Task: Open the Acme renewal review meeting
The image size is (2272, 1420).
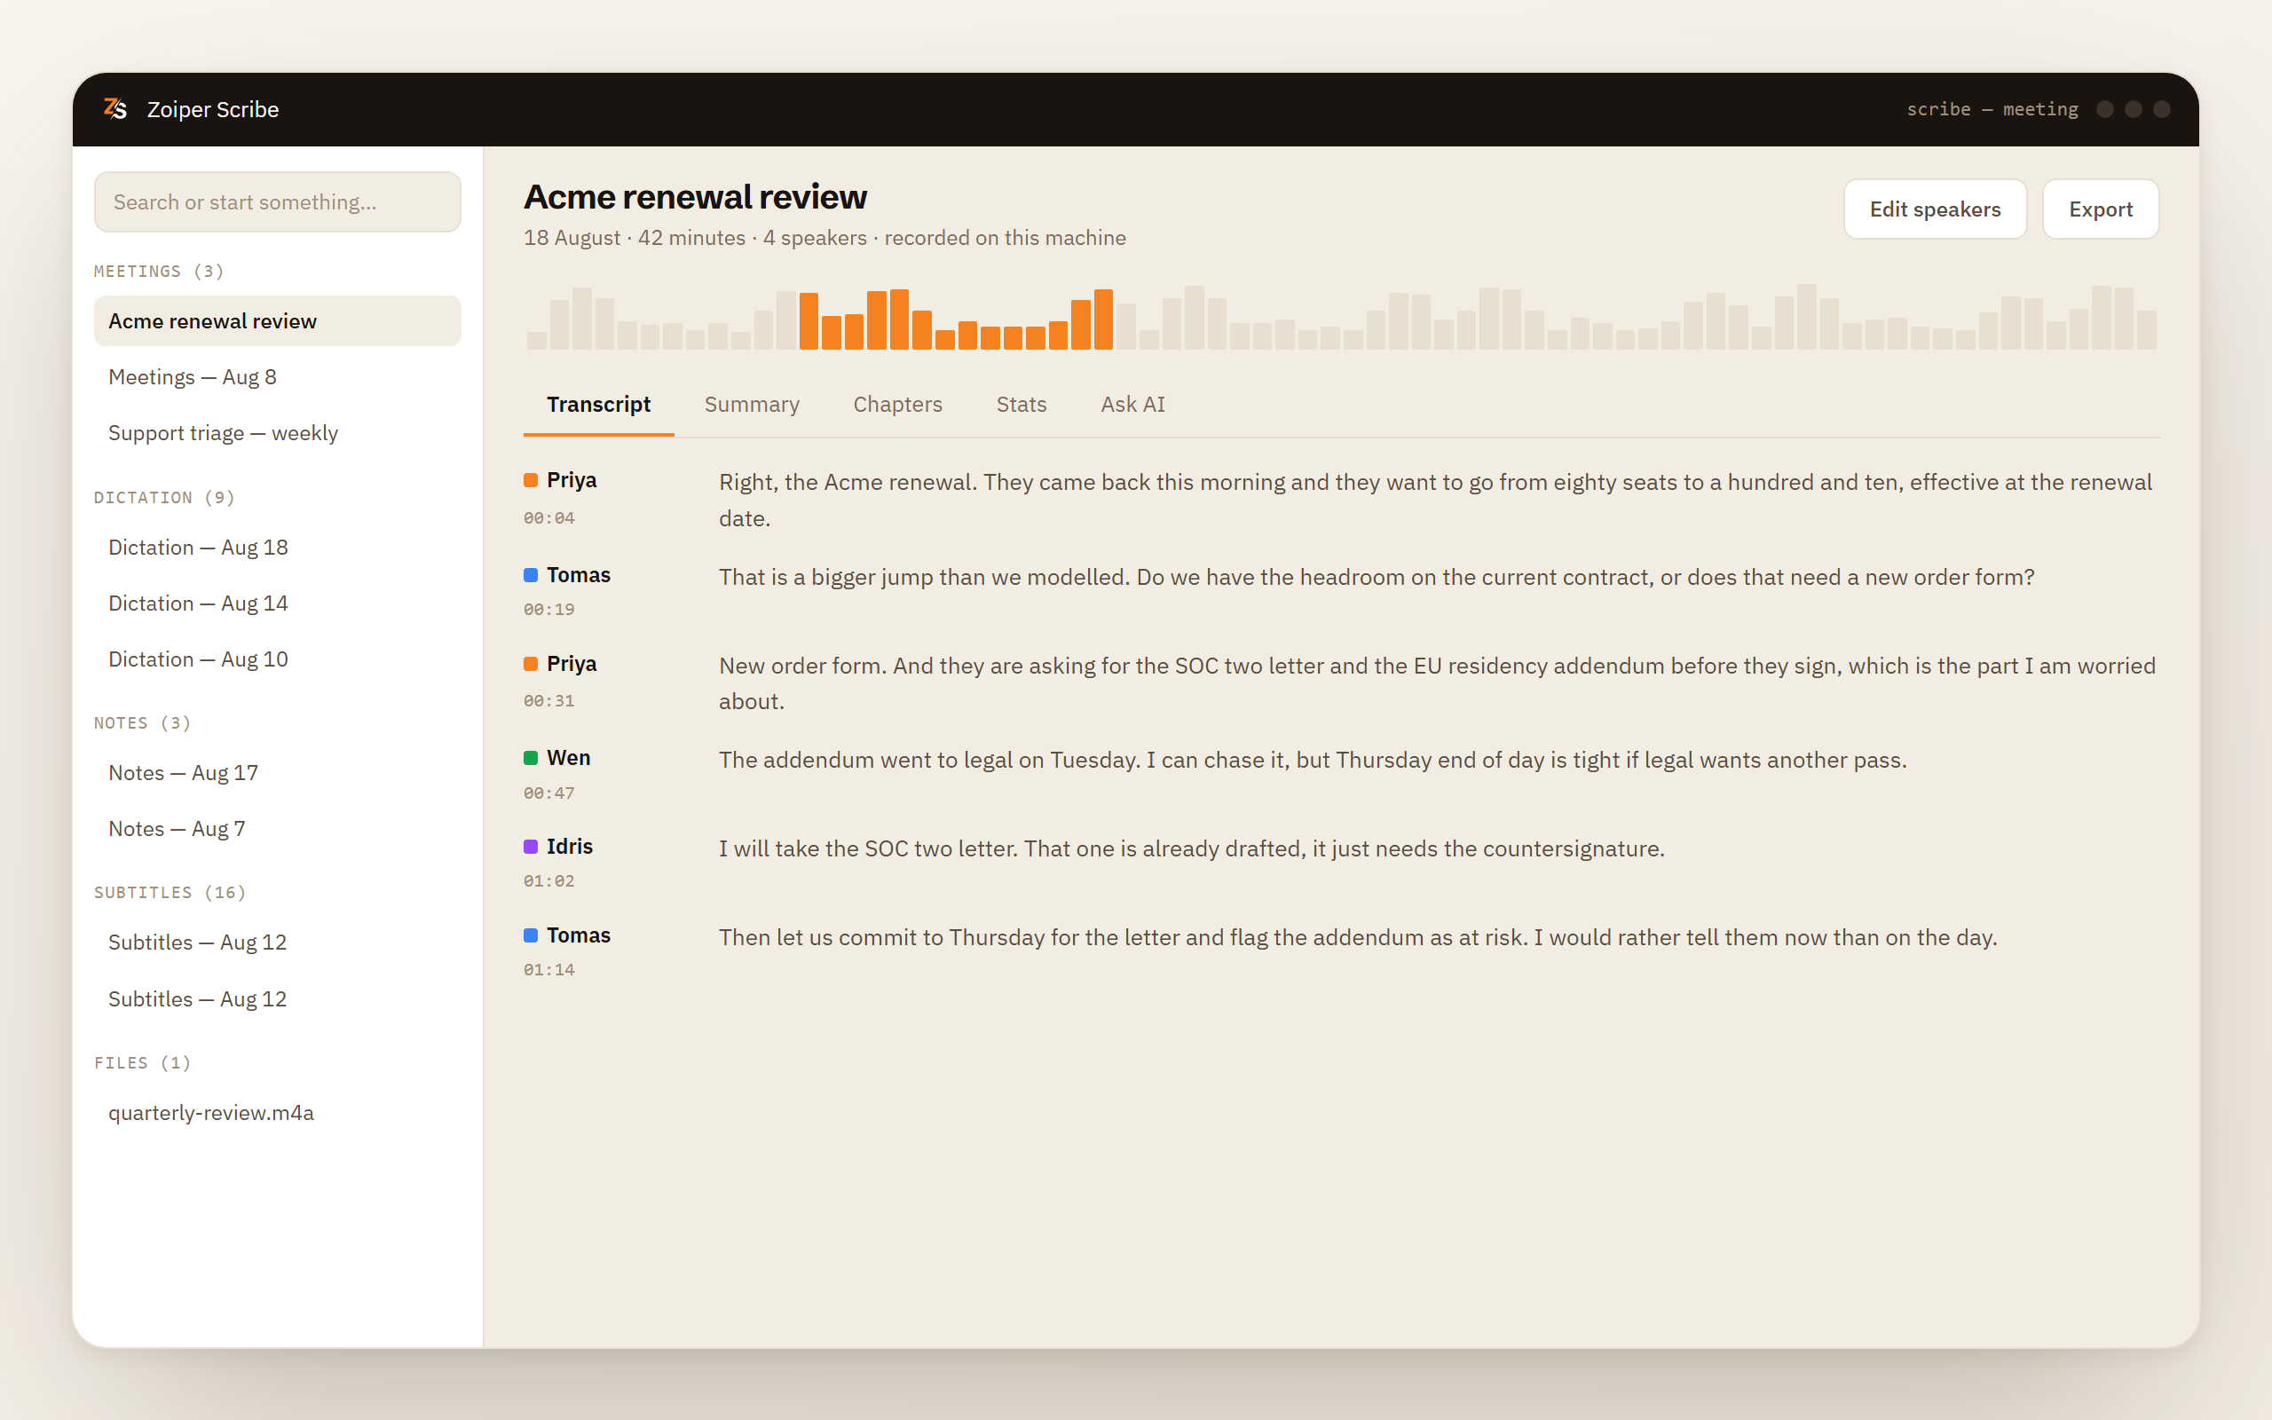Action: coord(277,321)
